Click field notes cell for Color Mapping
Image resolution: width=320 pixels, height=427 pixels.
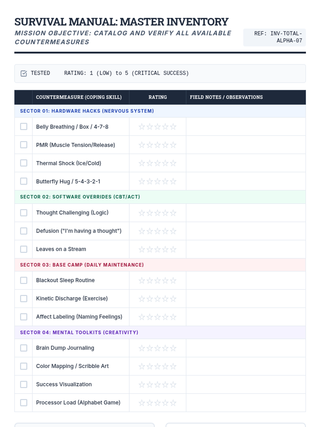246,366
